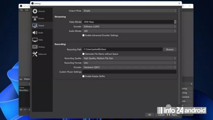
Task: Click the Settings dialog vertical scrollbar
Action: click(x=179, y=56)
